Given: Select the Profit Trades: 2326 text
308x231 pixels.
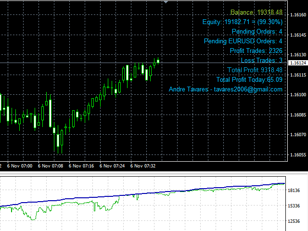Looking at the screenshot, I should pyautogui.click(x=256, y=51).
